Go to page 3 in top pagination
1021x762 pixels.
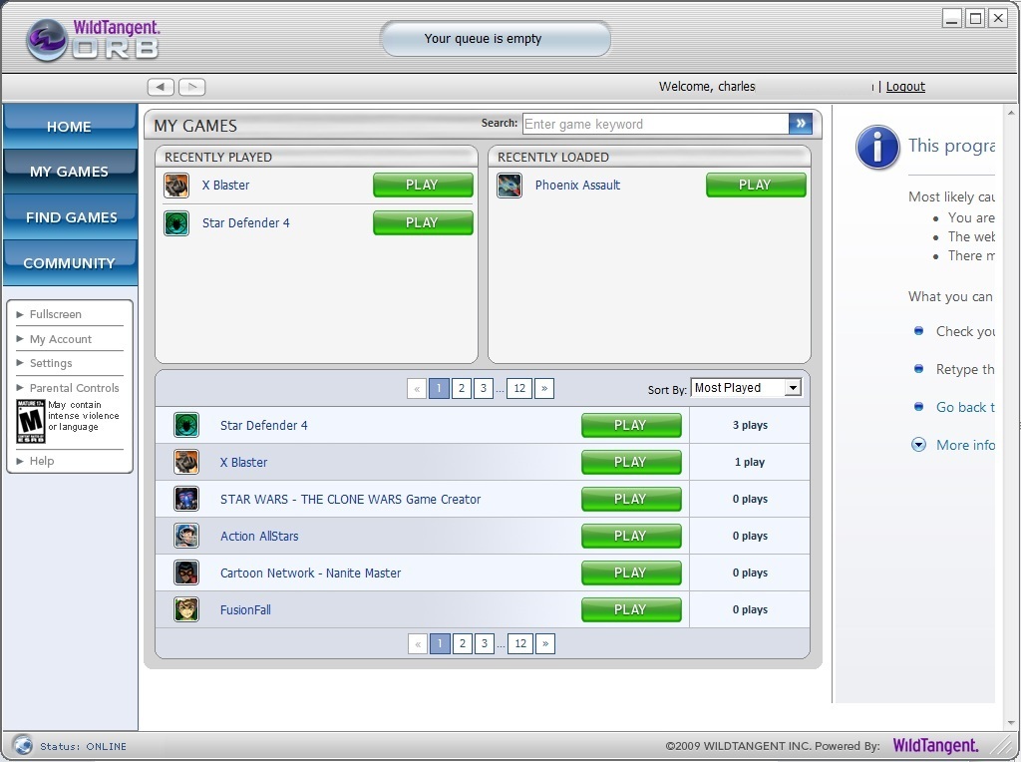coord(484,389)
